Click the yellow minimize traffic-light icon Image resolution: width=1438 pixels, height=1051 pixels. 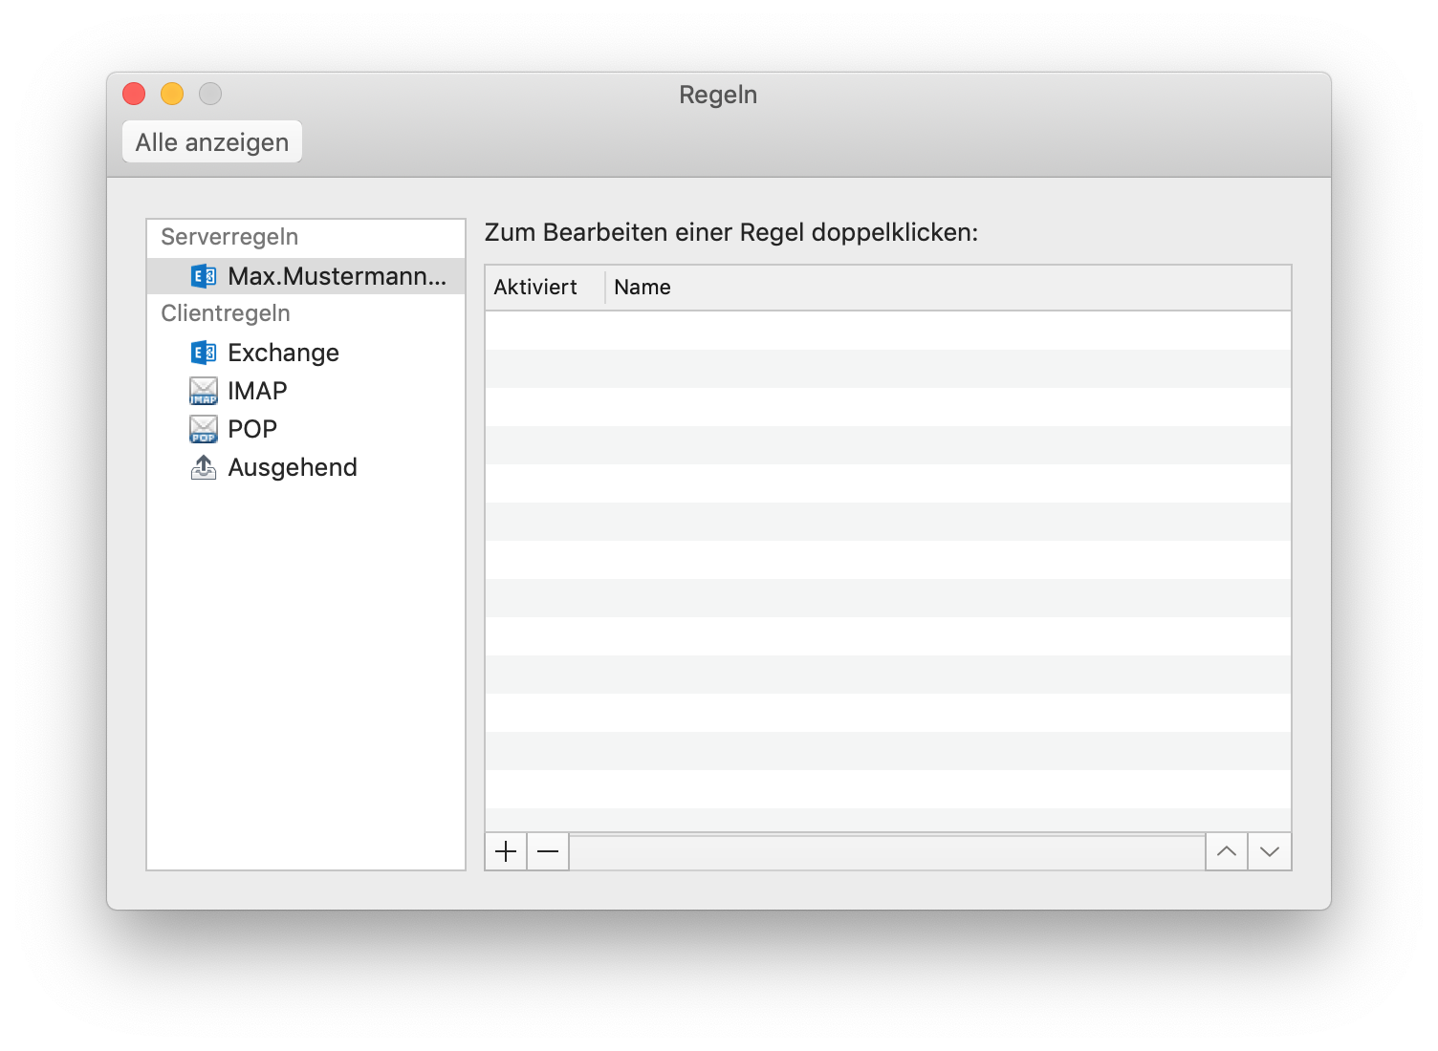click(x=172, y=93)
